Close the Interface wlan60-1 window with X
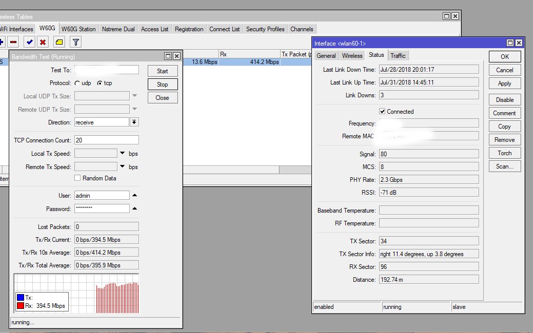533x333 pixels. (519, 43)
